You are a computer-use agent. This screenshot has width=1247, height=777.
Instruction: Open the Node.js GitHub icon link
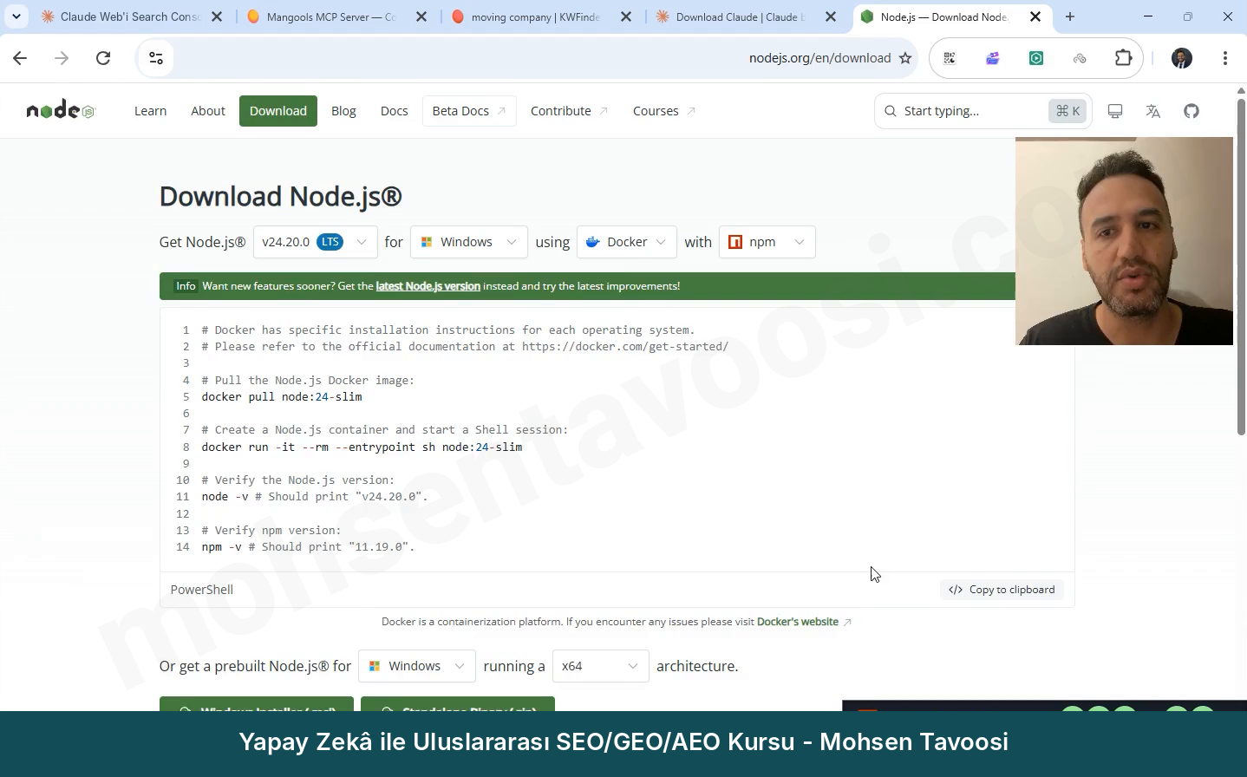click(1192, 111)
